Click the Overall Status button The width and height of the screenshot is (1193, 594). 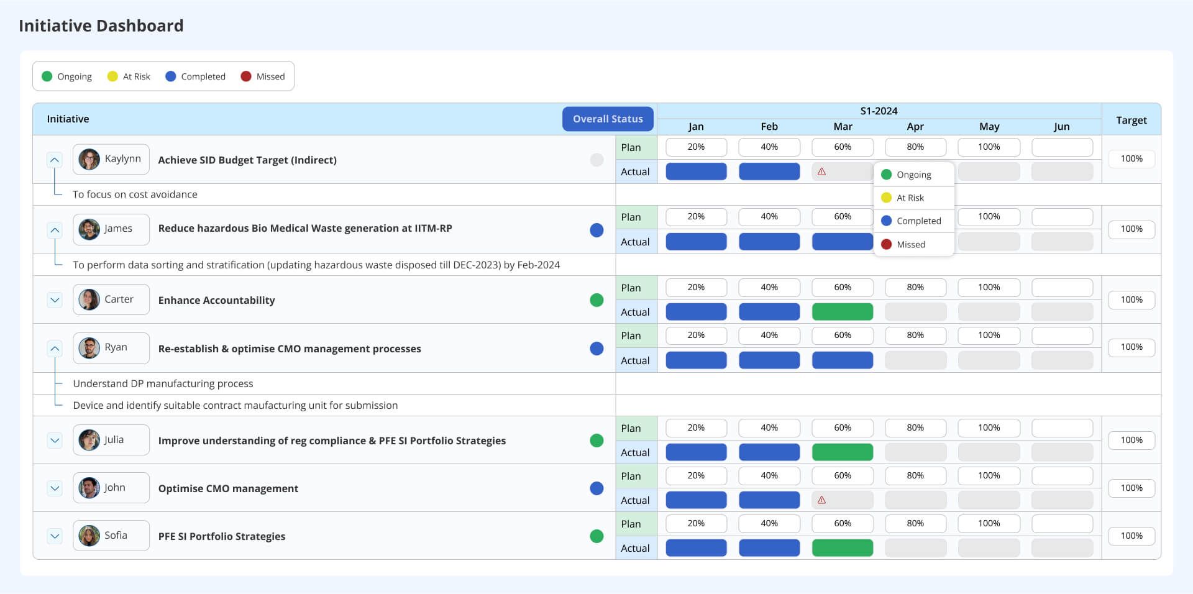pyautogui.click(x=608, y=119)
